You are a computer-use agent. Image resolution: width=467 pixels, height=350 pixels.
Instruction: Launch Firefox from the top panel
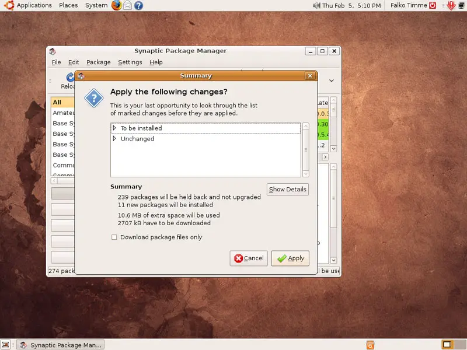pyautogui.click(x=116, y=5)
